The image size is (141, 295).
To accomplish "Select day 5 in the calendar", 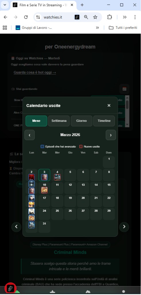I will coord(70,175).
